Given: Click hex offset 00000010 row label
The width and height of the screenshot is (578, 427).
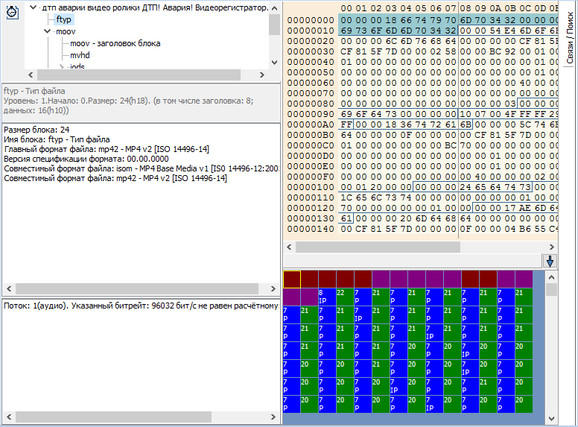Looking at the screenshot, I should tap(310, 30).
